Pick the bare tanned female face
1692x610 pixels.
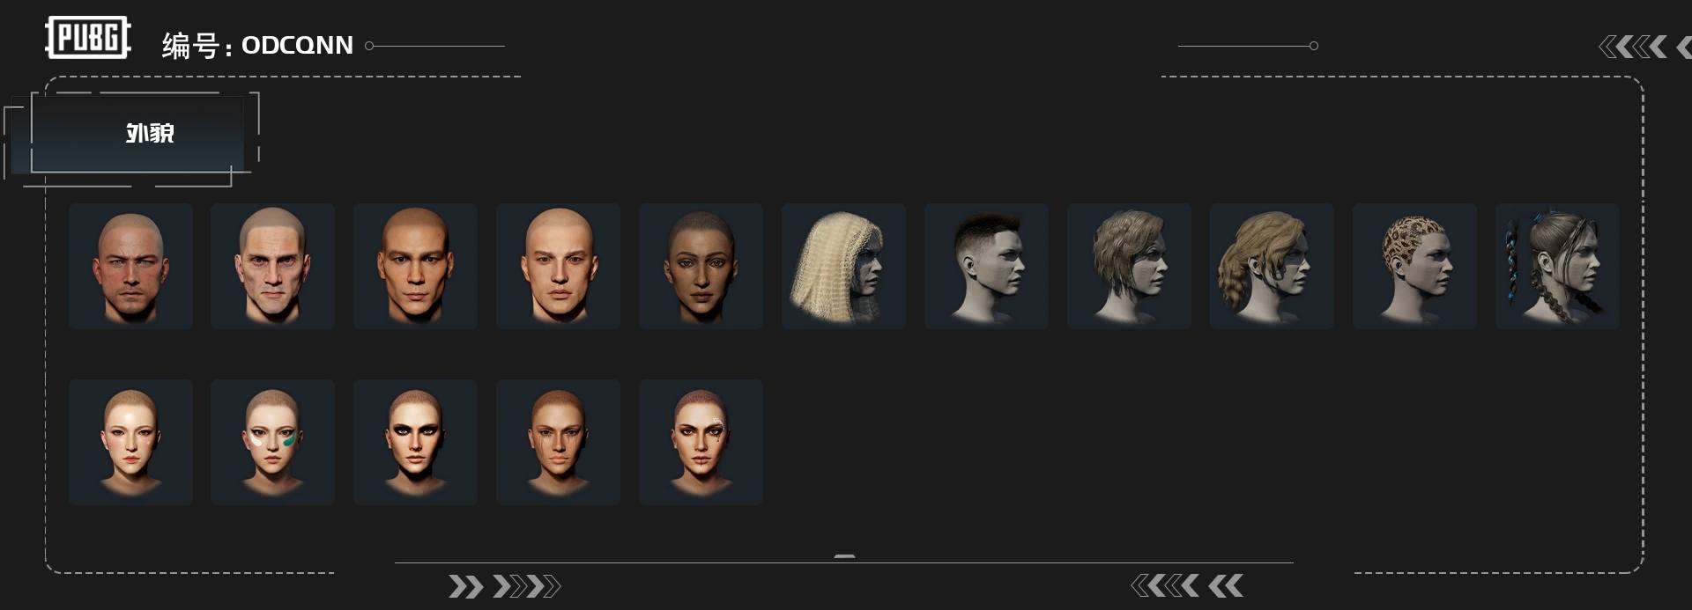(559, 442)
